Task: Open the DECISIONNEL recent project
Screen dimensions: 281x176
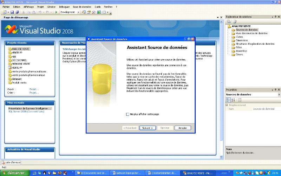Action: 19,60
